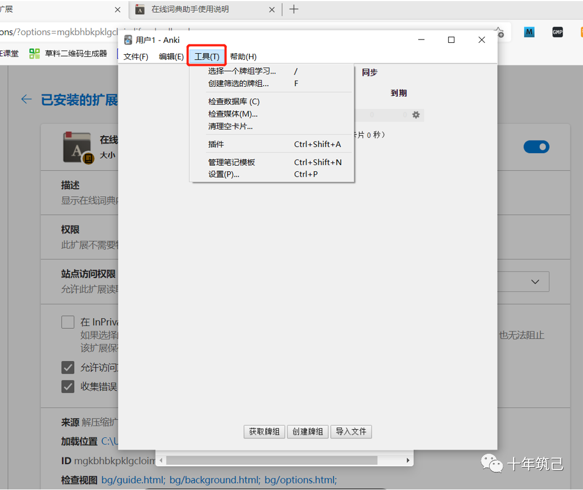Open the 工具(T) menu in Anki
Image resolution: width=583 pixels, height=490 pixels.
[x=207, y=57]
